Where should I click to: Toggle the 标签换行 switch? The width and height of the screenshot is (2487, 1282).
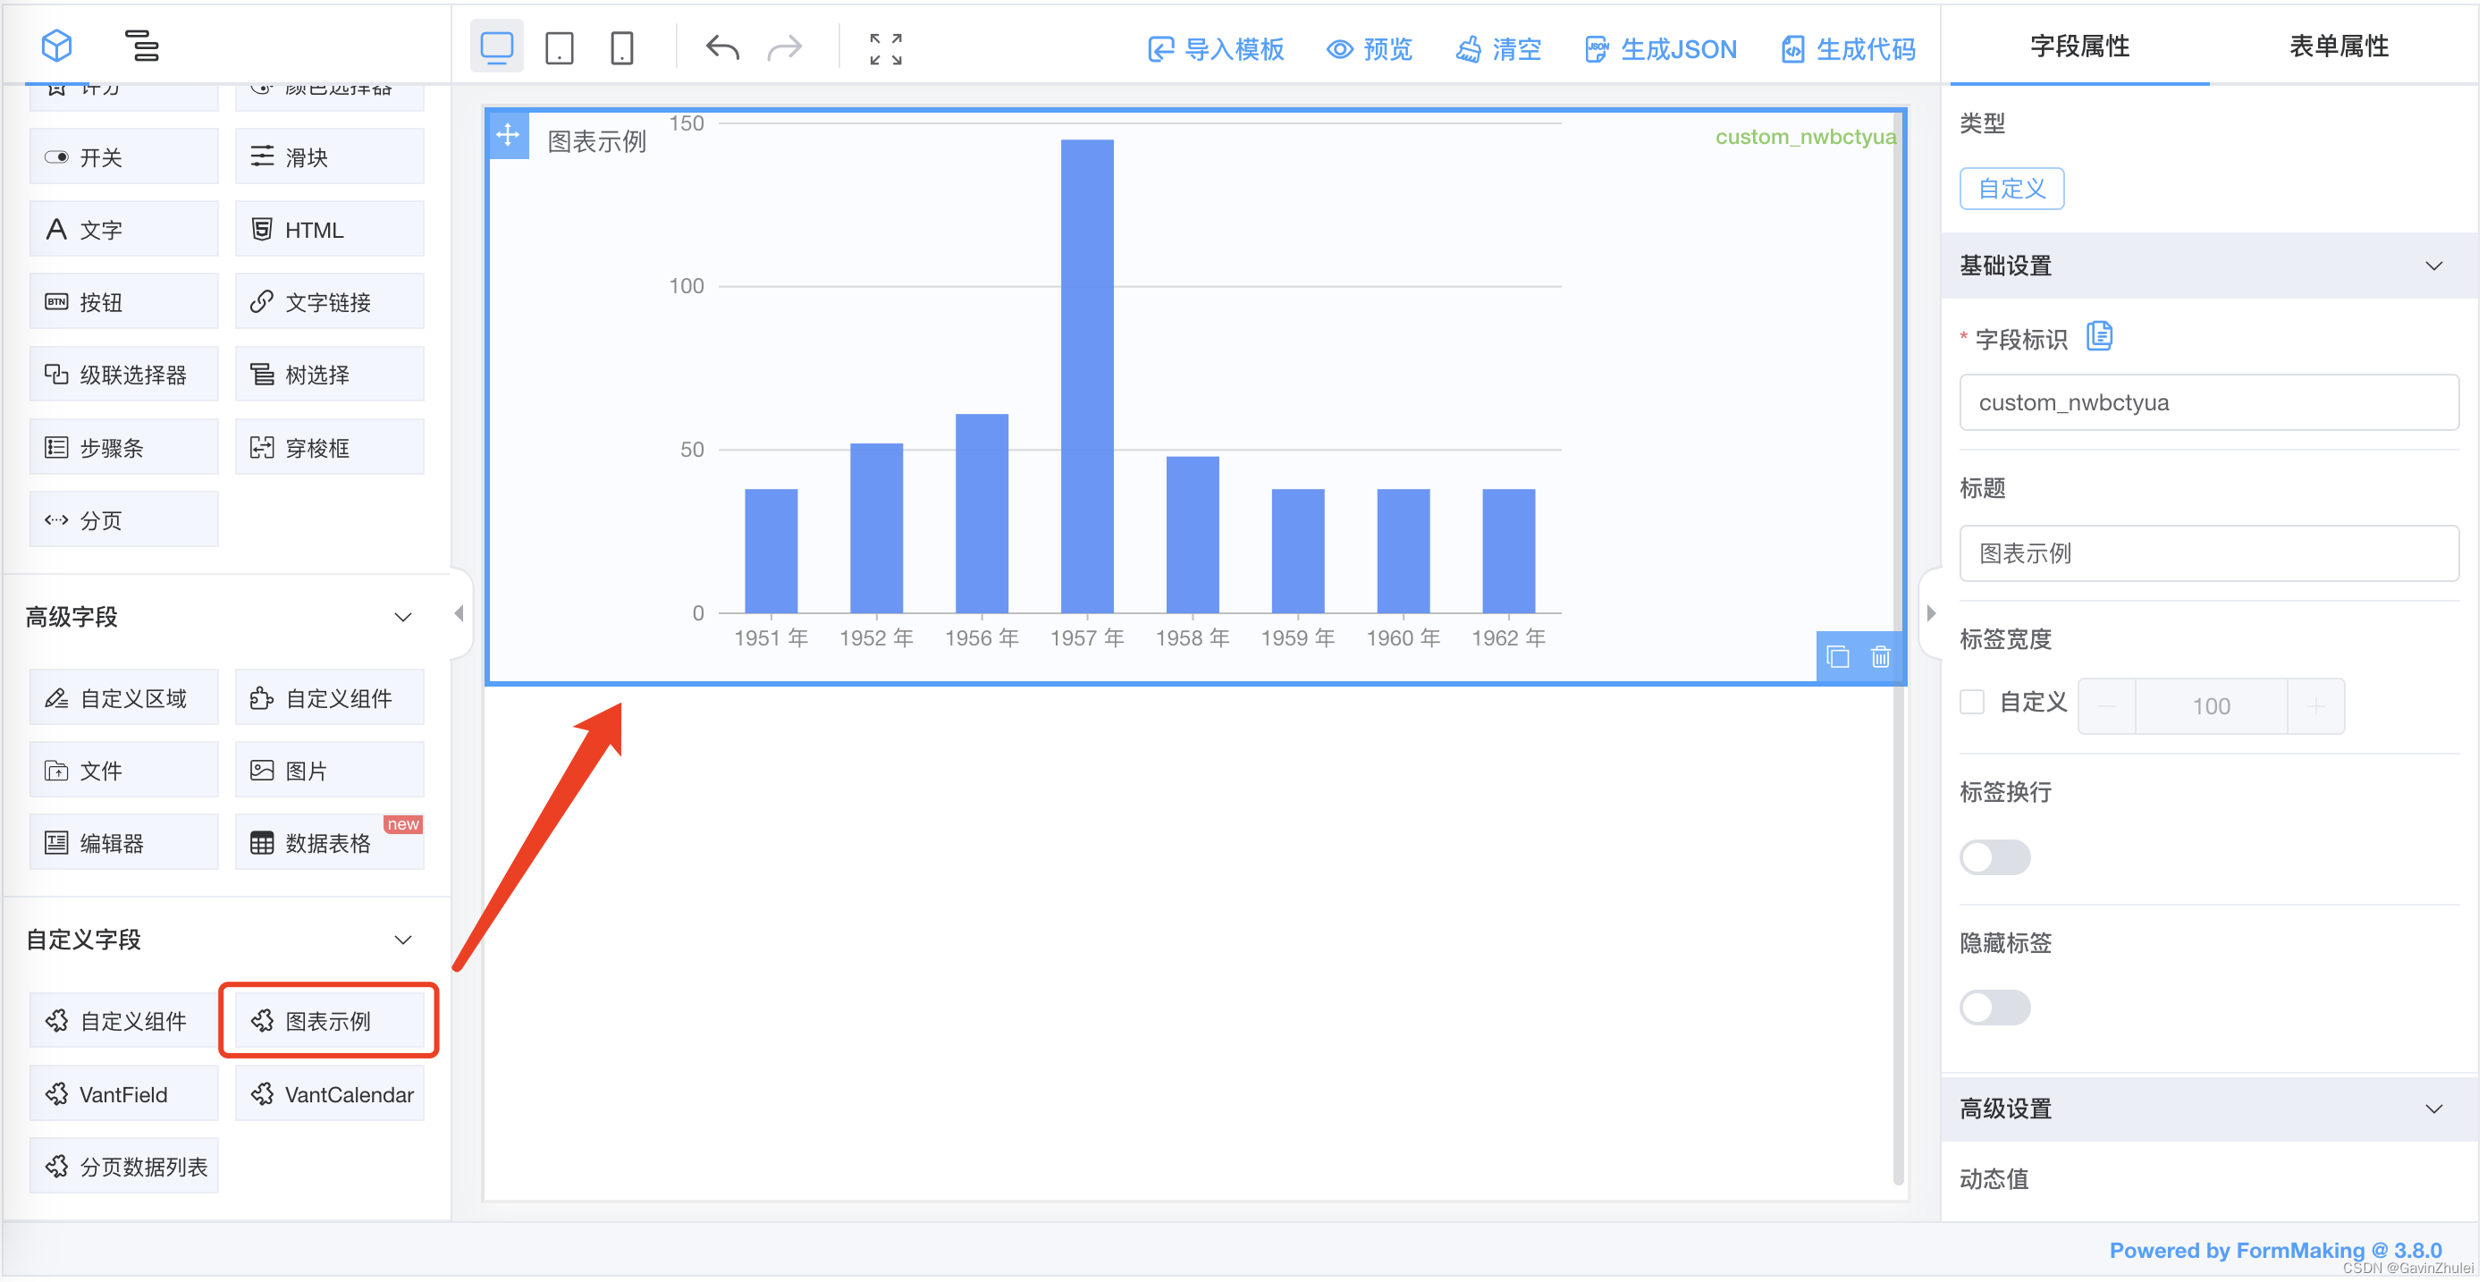click(1994, 857)
